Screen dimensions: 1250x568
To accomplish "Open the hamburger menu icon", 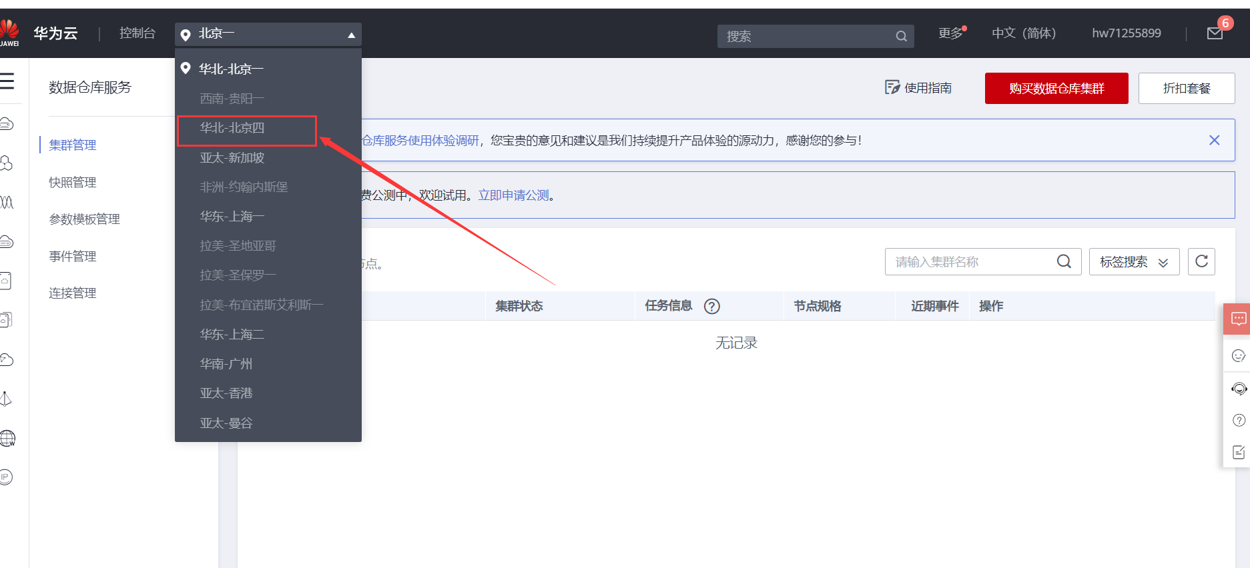I will 7,81.
